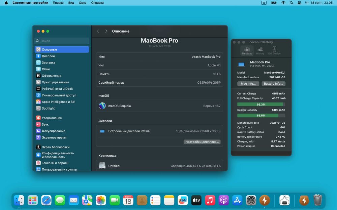Click the macOS Sequoia row

click(x=159, y=106)
